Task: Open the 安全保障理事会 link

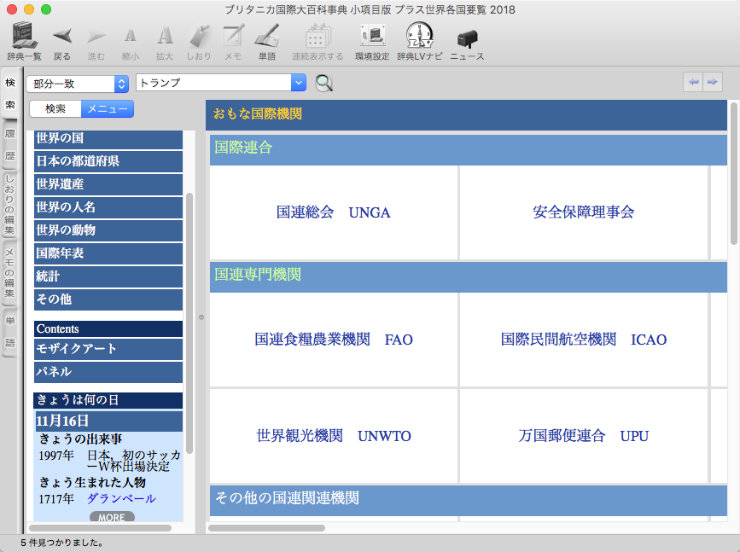Action: click(583, 212)
